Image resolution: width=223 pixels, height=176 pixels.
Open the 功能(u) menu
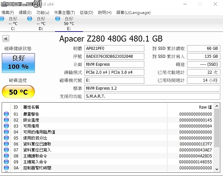tap(43, 13)
